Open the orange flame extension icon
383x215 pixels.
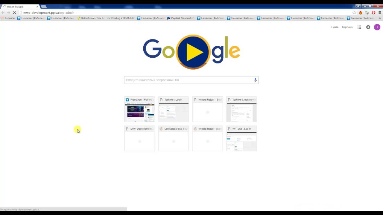point(361,13)
